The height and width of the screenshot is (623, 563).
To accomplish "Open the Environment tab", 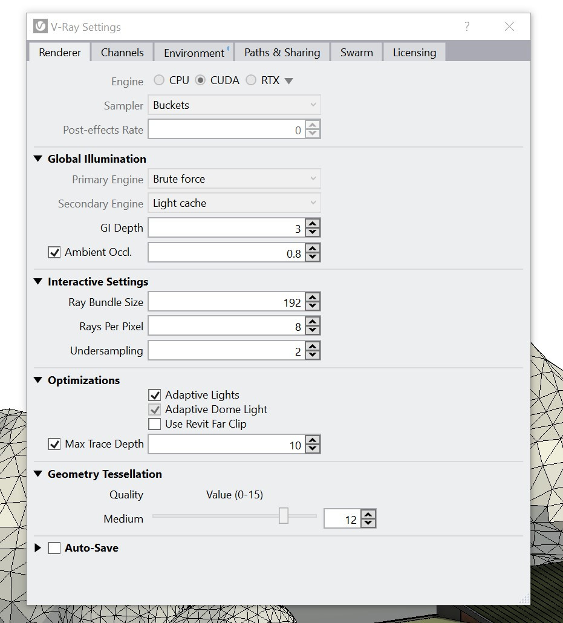I will pyautogui.click(x=194, y=52).
